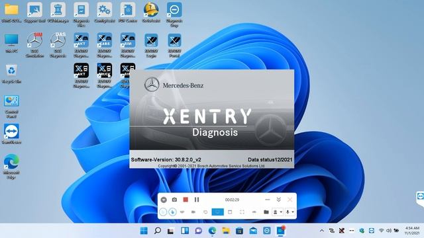Viewport: 424px width, 238px height.
Task: Show hidden system tray icons
Action: click(x=322, y=231)
